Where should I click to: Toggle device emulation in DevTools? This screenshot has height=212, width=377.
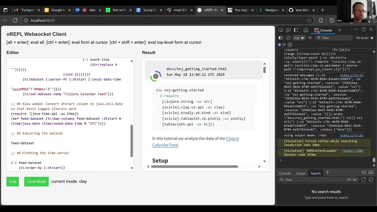(x=288, y=30)
